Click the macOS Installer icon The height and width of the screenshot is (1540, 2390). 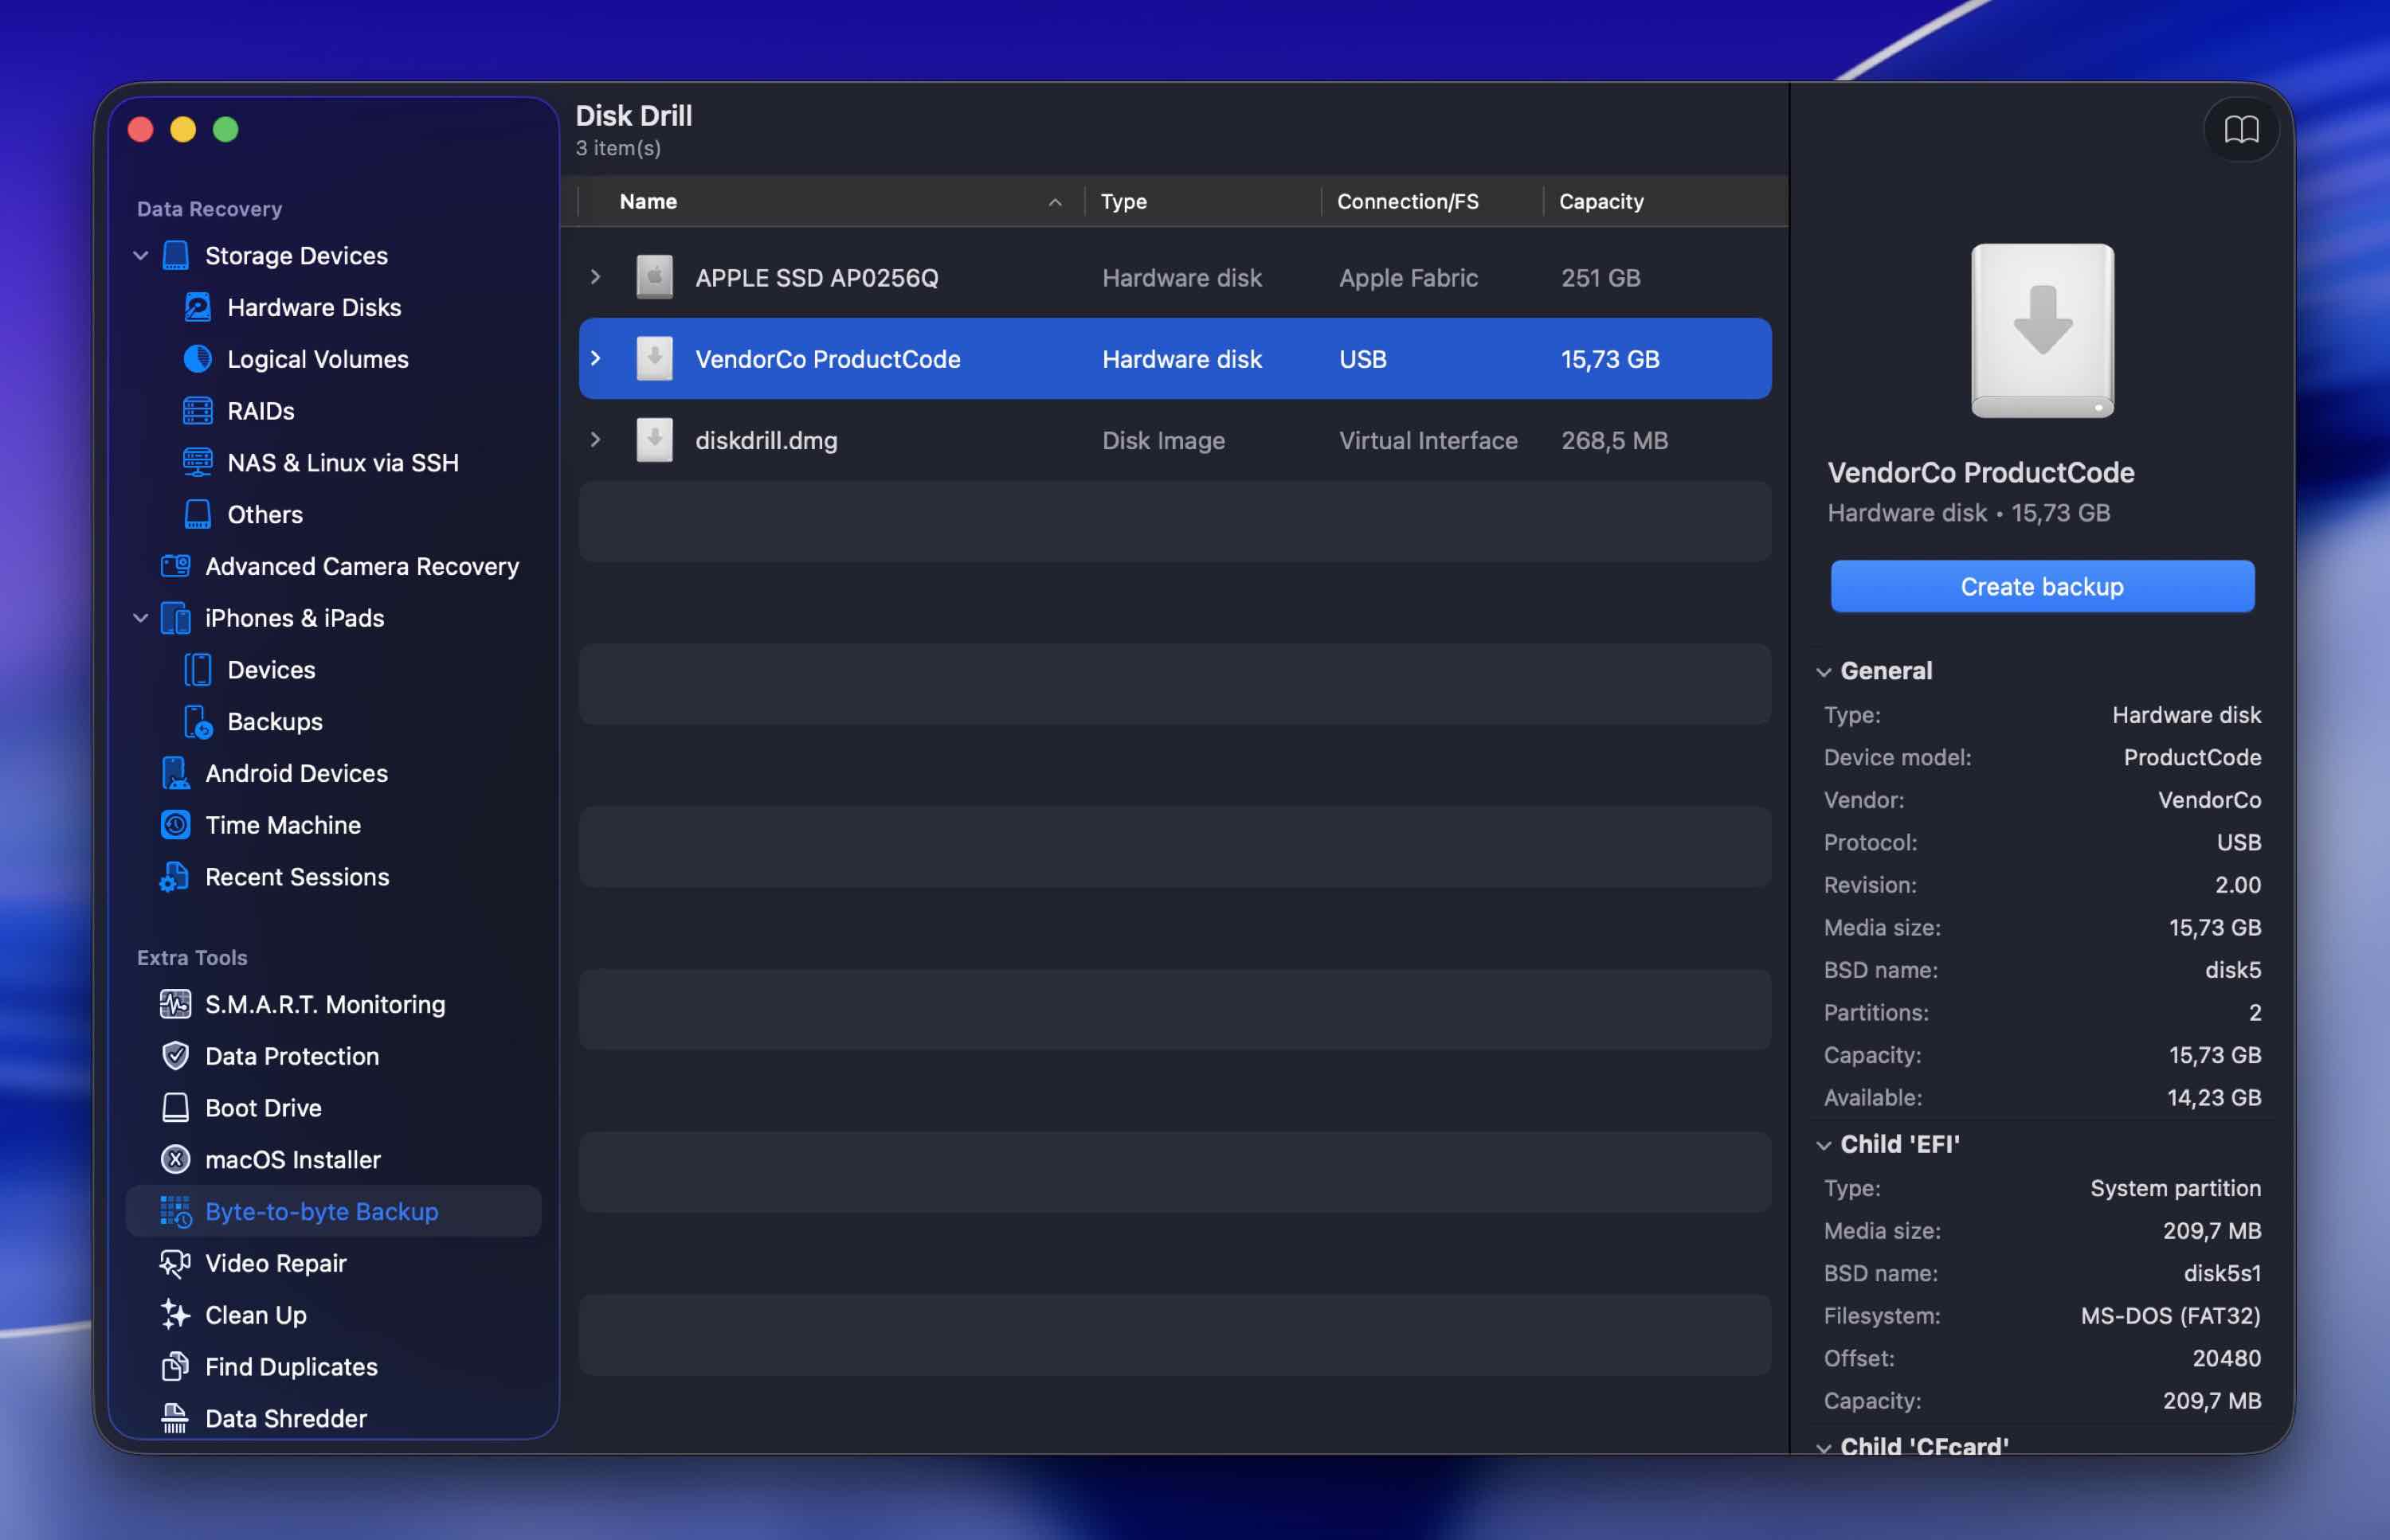coord(175,1160)
